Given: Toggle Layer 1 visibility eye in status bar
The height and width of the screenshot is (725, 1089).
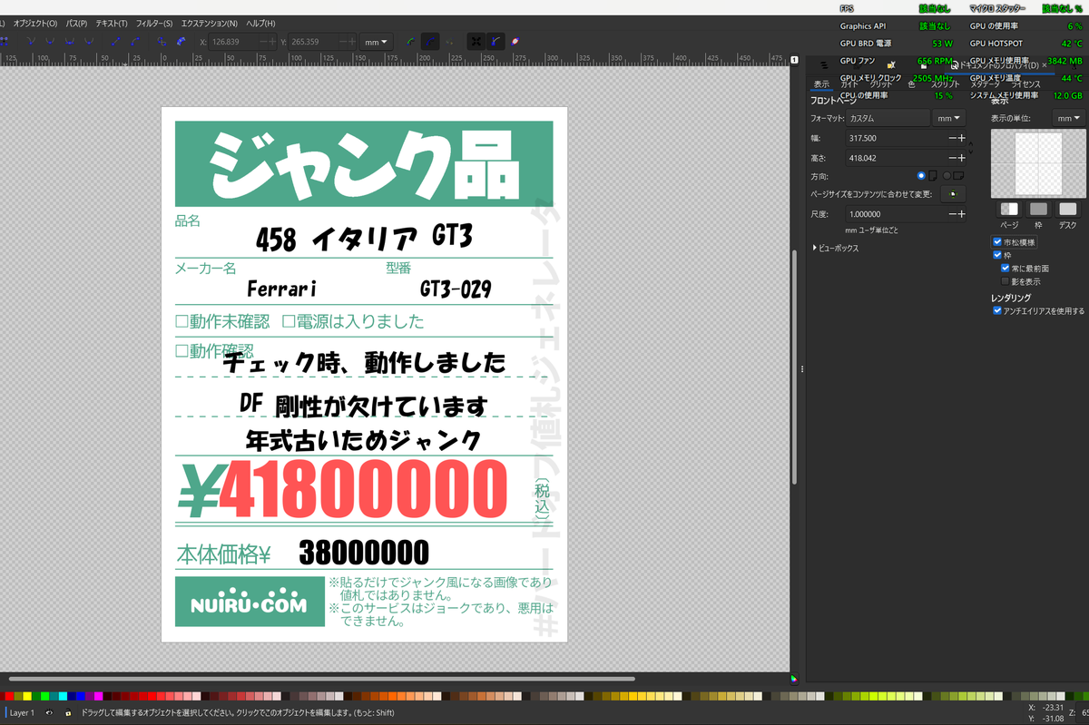Looking at the screenshot, I should pos(49,713).
